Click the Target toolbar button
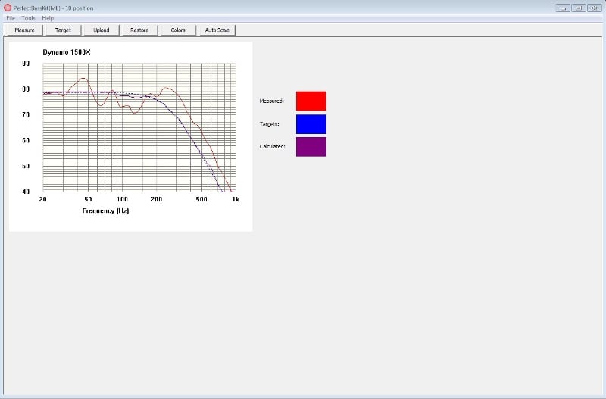Viewport: 606px width, 399px height. 63,30
